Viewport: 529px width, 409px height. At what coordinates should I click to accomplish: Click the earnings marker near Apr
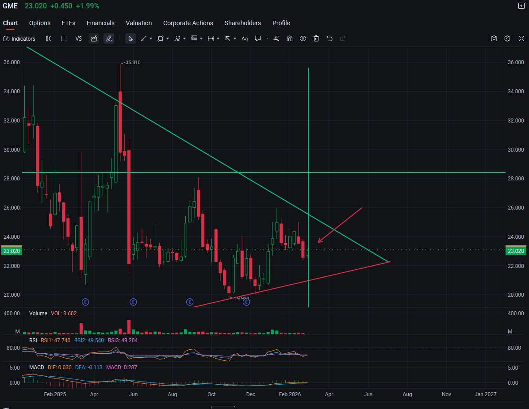(85, 302)
